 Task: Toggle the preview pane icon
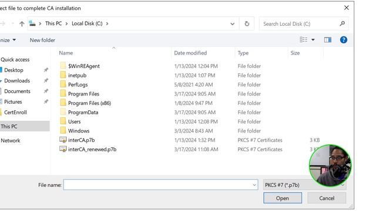(328, 40)
